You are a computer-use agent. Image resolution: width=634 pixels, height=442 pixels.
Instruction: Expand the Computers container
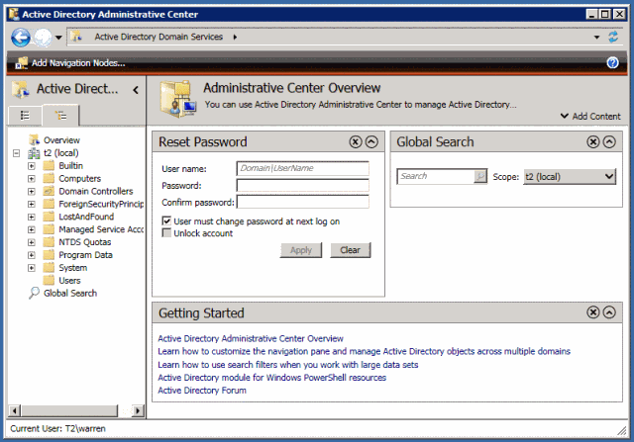31,178
